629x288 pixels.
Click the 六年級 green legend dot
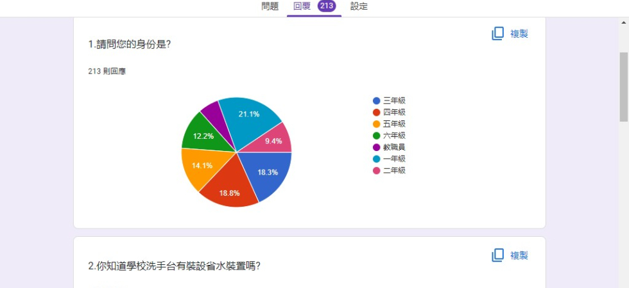tap(377, 136)
